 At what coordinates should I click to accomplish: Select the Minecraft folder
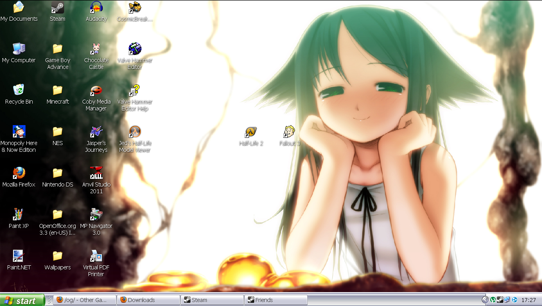[57, 94]
